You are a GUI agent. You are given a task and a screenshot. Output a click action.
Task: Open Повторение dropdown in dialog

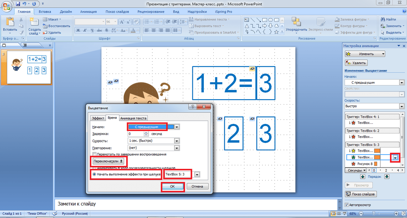177,148
